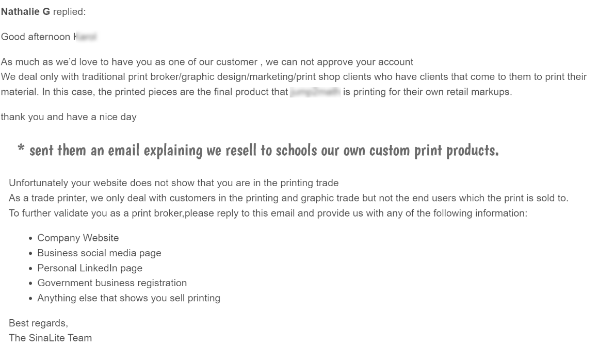
Task: Click the asterisk before 'sent them an email'
Action: [21, 148]
